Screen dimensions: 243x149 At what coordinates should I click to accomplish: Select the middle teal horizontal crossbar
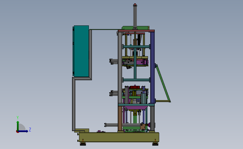[136, 80]
